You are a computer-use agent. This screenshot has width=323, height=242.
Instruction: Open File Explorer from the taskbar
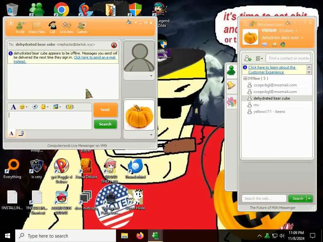124,236
